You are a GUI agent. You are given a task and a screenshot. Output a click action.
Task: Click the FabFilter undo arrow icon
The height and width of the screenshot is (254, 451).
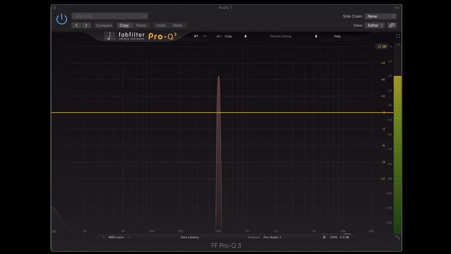tap(196, 36)
